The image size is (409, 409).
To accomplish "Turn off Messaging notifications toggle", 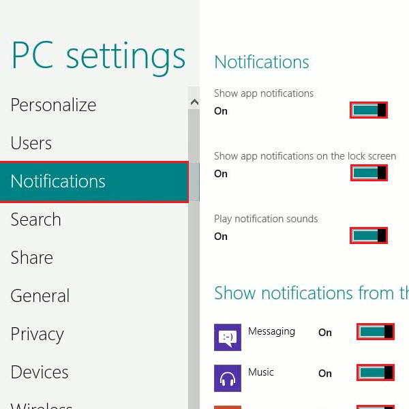I will coord(376,332).
